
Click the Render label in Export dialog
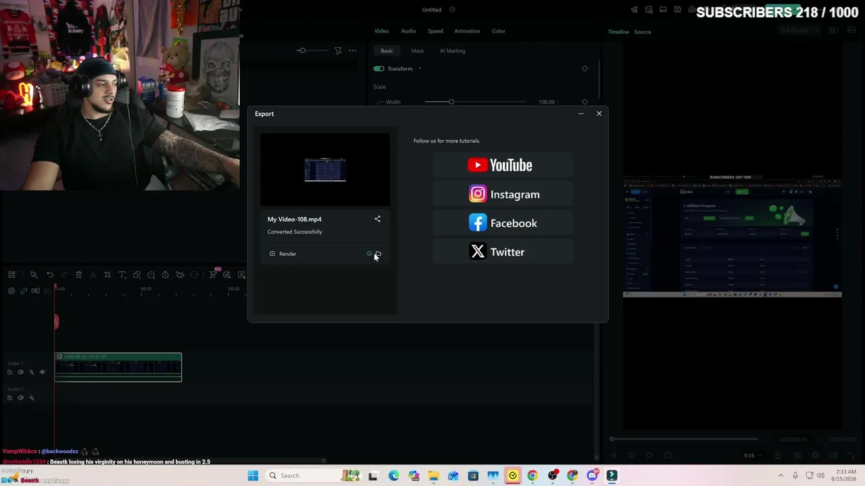[287, 254]
